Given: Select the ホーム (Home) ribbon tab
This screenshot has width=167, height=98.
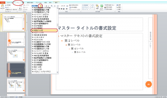Looking at the screenshot, I should (x=18, y=3).
